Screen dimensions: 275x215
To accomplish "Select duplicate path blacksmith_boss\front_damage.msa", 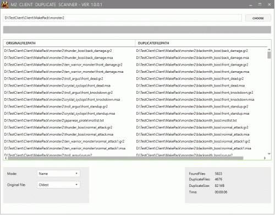I will (x=193, y=72).
